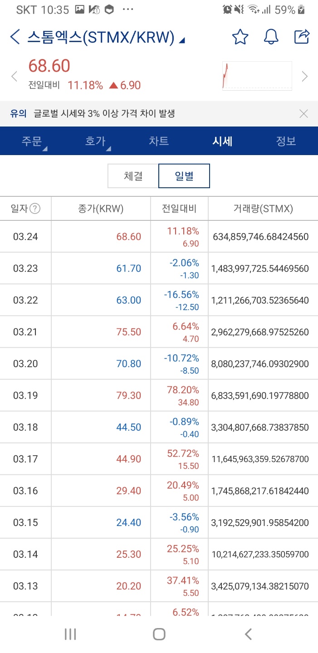Select the 일별 daily view
Viewport: 318px width, 653px height.
coord(184,176)
